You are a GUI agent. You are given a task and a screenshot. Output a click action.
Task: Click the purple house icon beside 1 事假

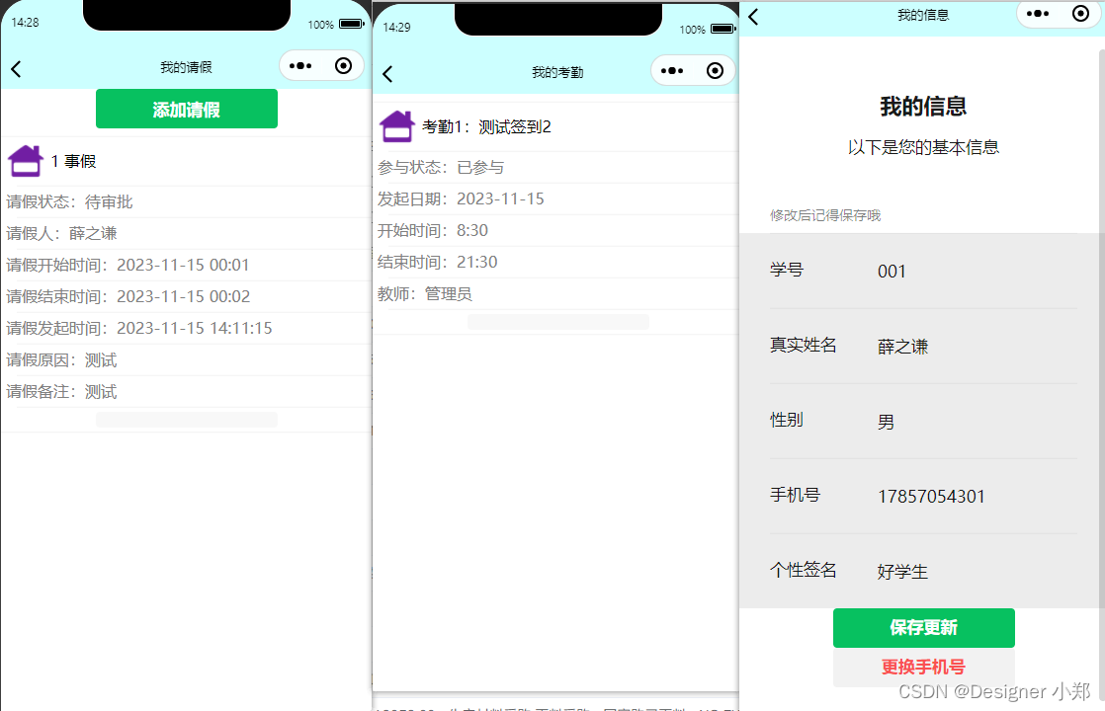[26, 161]
